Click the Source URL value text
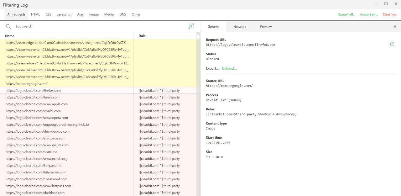401x196 pixels. 229,86
